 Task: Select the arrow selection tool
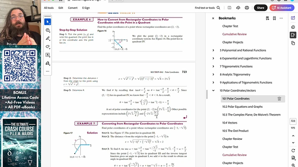pyautogui.click(x=48, y=22)
